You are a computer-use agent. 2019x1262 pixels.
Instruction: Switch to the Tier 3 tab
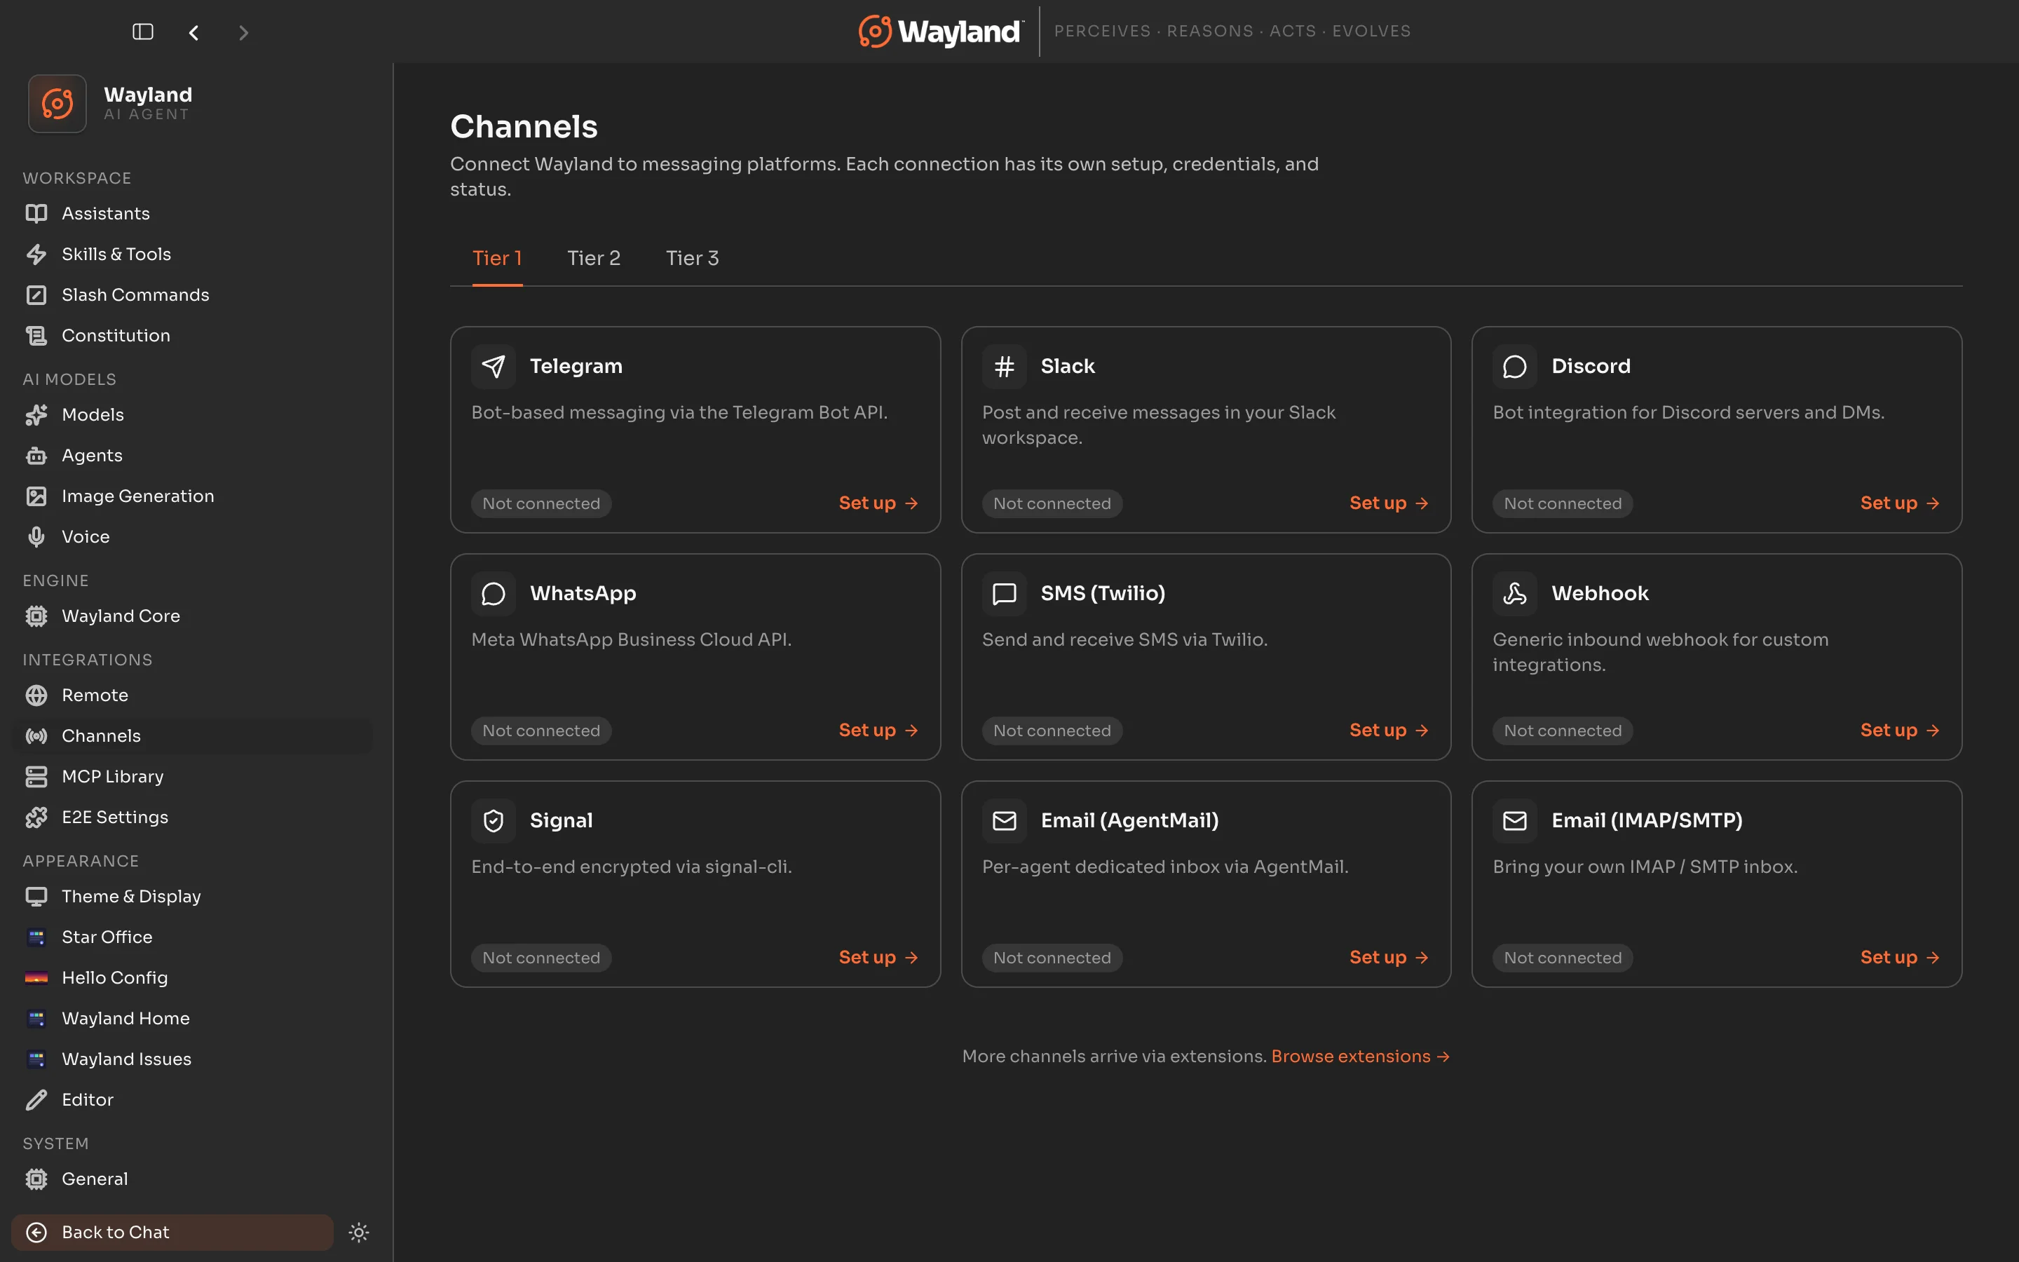coord(693,259)
